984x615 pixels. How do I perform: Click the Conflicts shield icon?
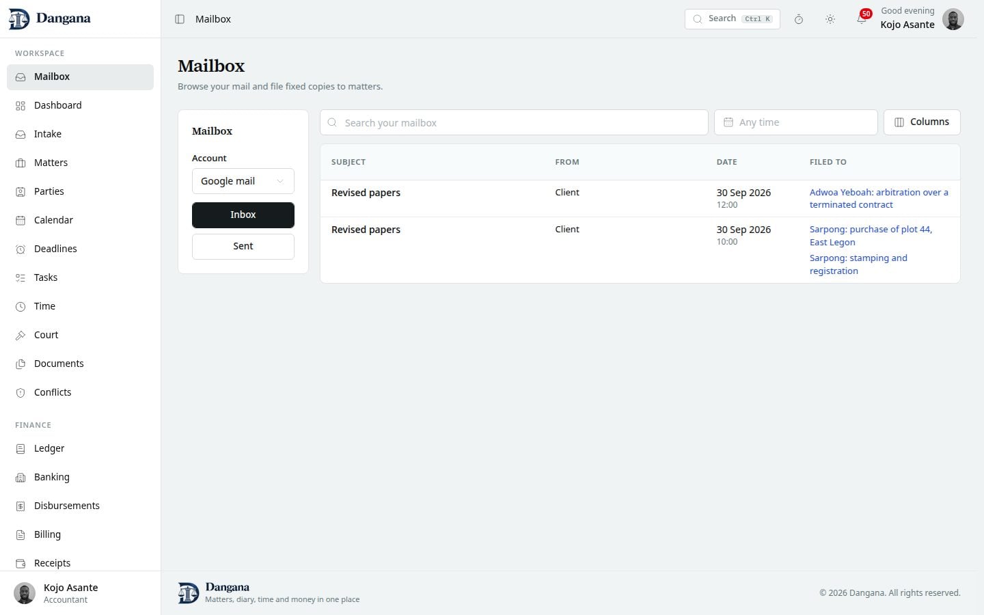[20, 393]
